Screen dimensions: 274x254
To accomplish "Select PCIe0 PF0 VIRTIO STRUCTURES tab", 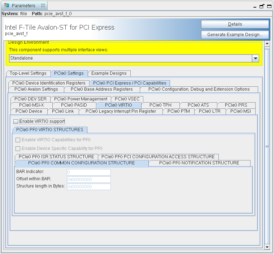I will coord(50,130).
